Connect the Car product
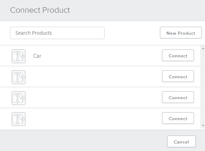Image resolution: width=205 pixels, height=151 pixels. coord(178,55)
